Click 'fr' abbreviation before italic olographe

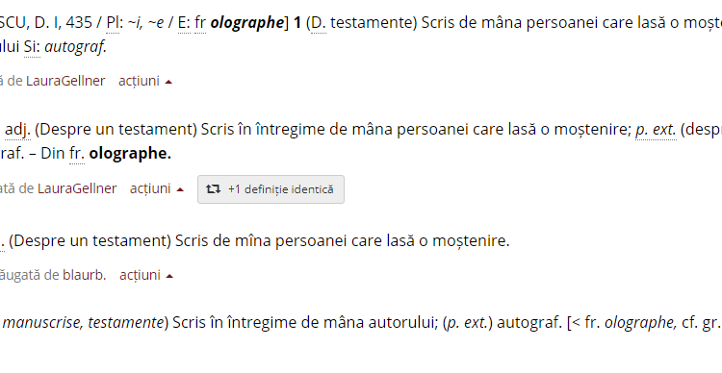200,22
